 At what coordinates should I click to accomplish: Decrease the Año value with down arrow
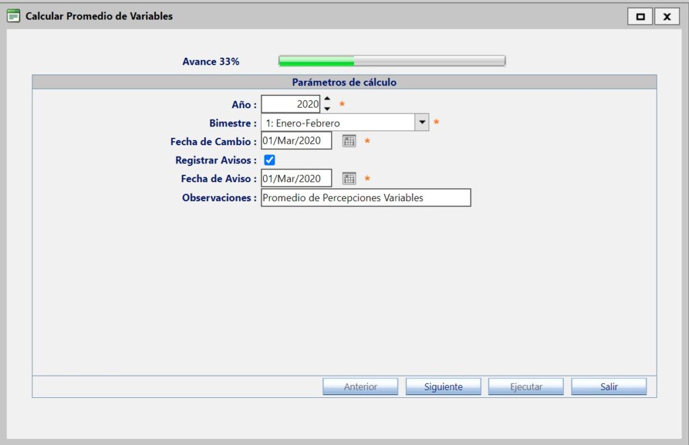327,109
